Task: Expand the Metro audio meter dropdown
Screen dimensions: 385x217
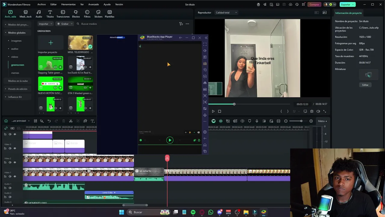Action: click(x=322, y=121)
